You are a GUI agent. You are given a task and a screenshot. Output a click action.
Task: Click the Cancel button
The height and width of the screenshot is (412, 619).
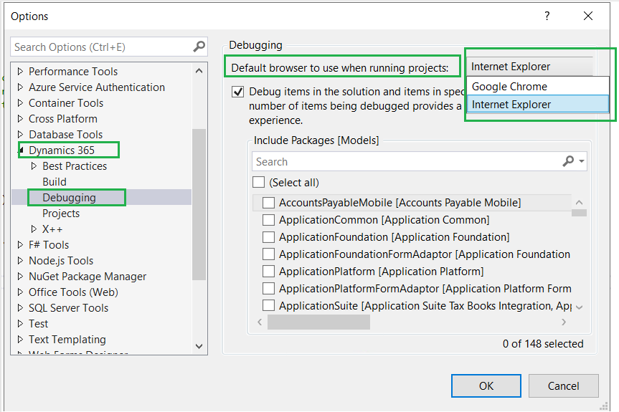(563, 385)
